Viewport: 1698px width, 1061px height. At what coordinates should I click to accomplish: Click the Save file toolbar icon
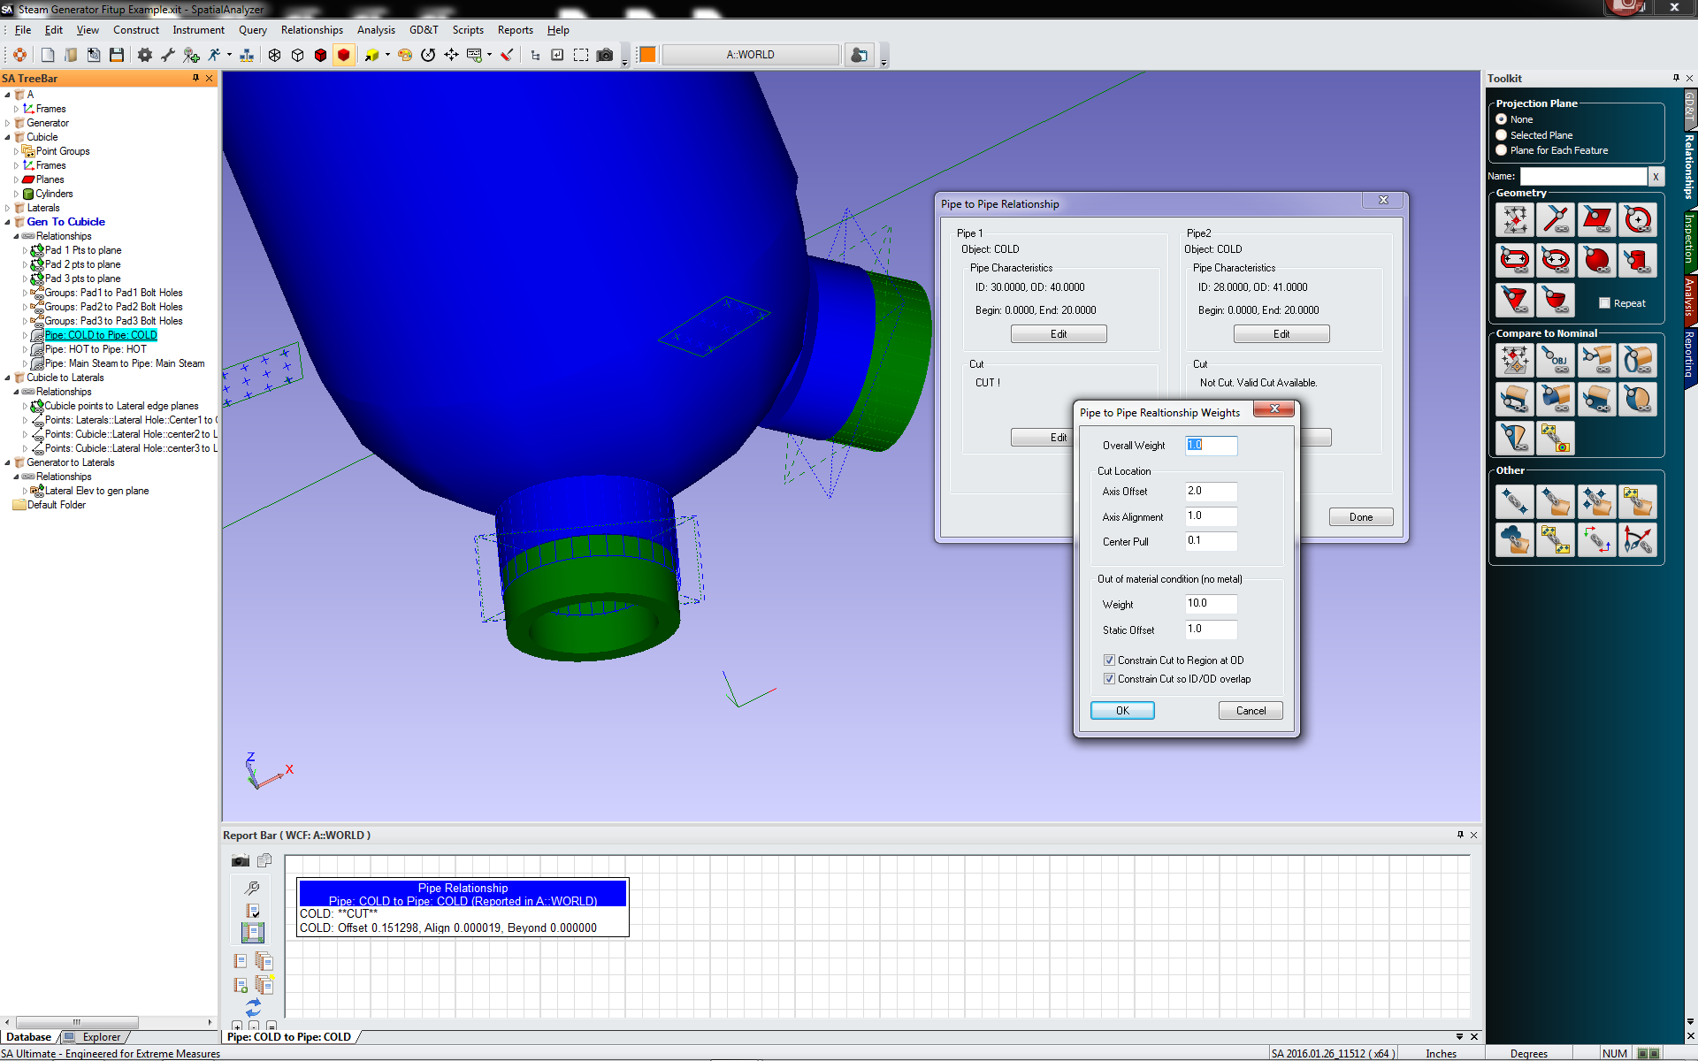[x=117, y=55]
